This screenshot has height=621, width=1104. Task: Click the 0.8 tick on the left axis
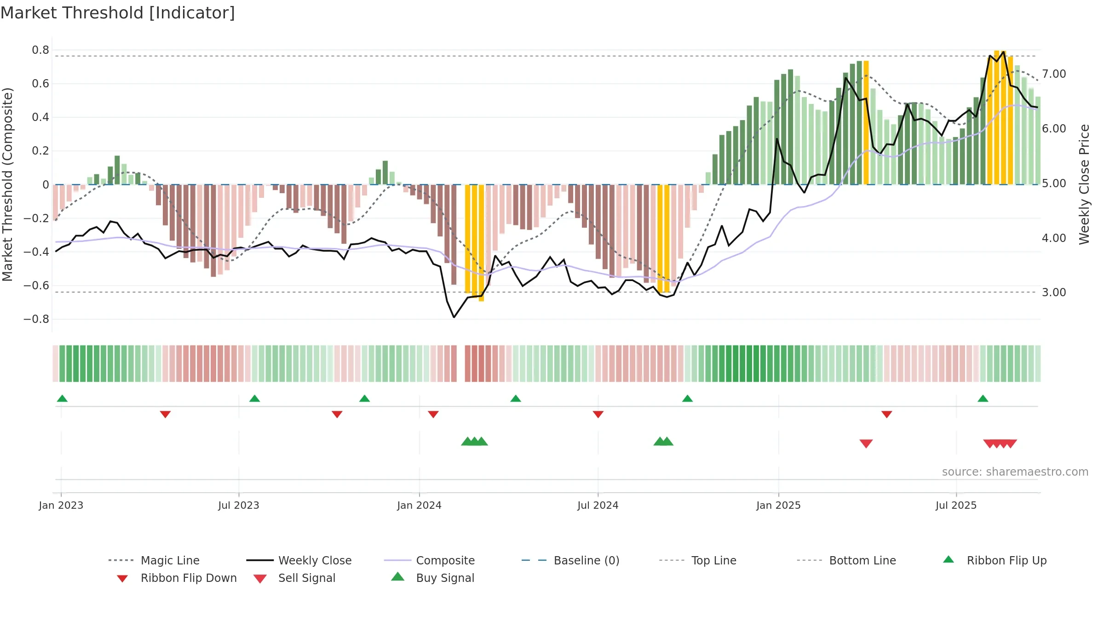pyautogui.click(x=40, y=50)
